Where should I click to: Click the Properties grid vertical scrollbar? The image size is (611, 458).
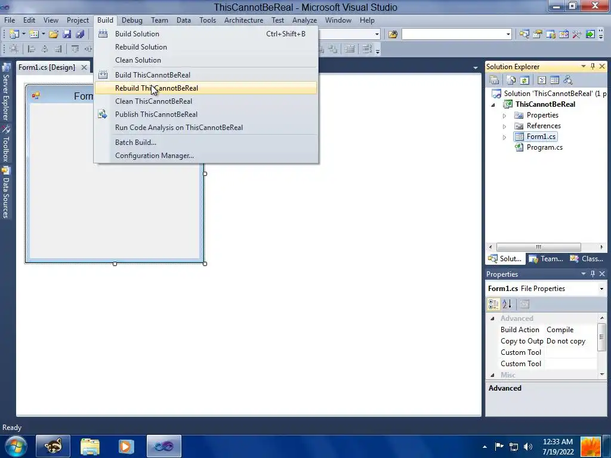tap(601, 338)
